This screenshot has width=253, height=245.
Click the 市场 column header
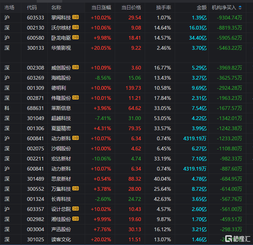tap(9, 7)
